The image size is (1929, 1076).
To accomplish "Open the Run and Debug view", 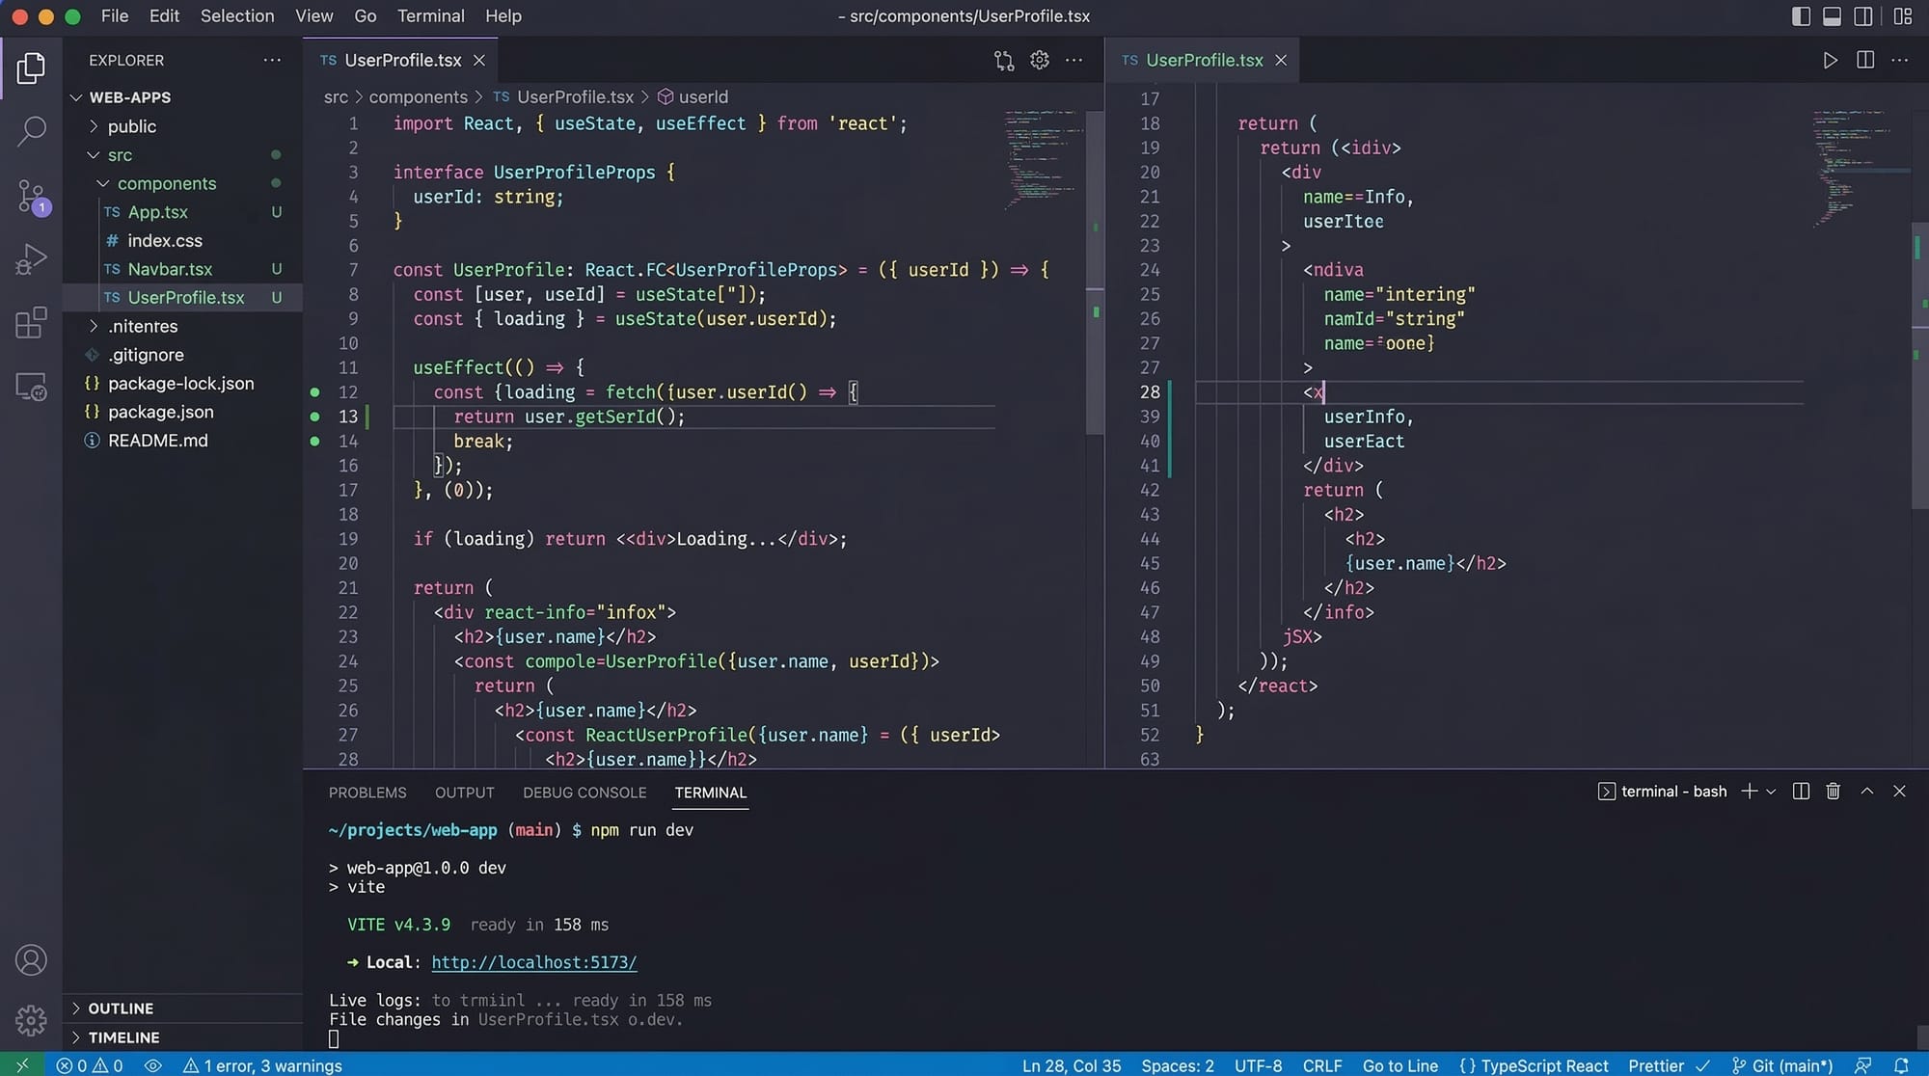I will (x=31, y=258).
